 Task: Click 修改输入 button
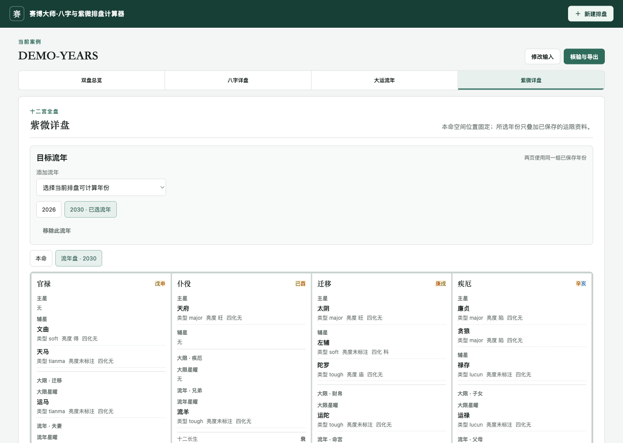click(x=543, y=57)
